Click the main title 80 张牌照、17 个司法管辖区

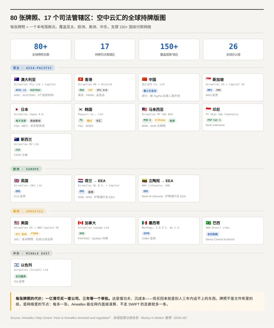88,18
